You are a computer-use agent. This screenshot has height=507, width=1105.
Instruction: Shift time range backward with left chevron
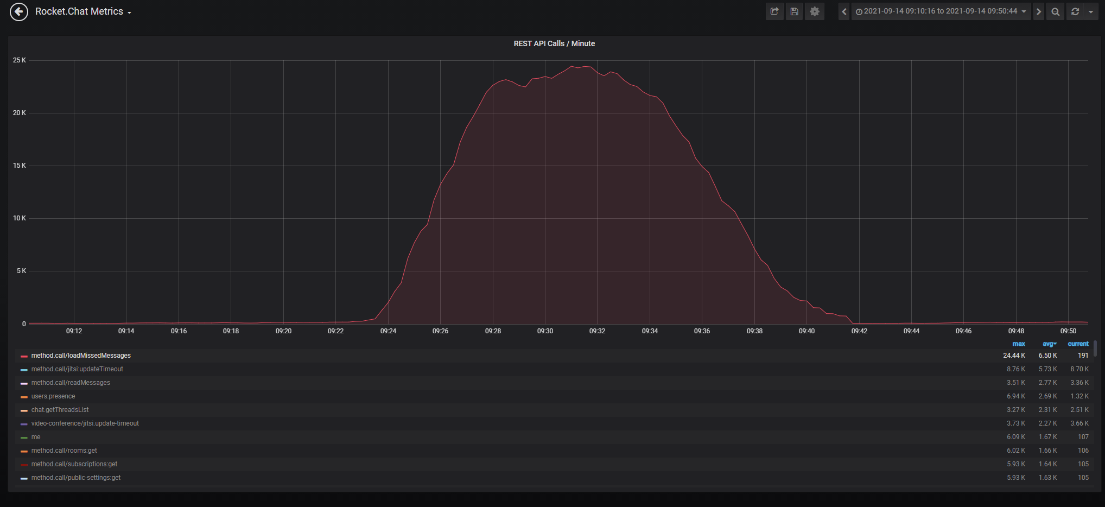click(x=843, y=11)
